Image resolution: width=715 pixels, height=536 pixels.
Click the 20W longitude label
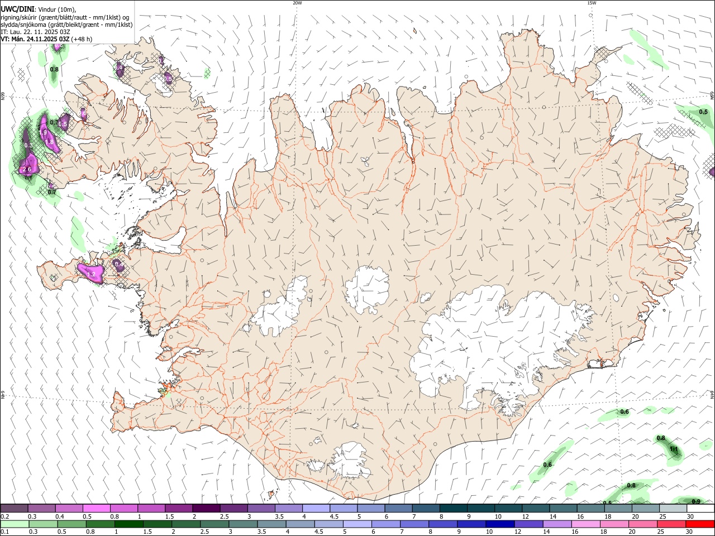pos(297,3)
